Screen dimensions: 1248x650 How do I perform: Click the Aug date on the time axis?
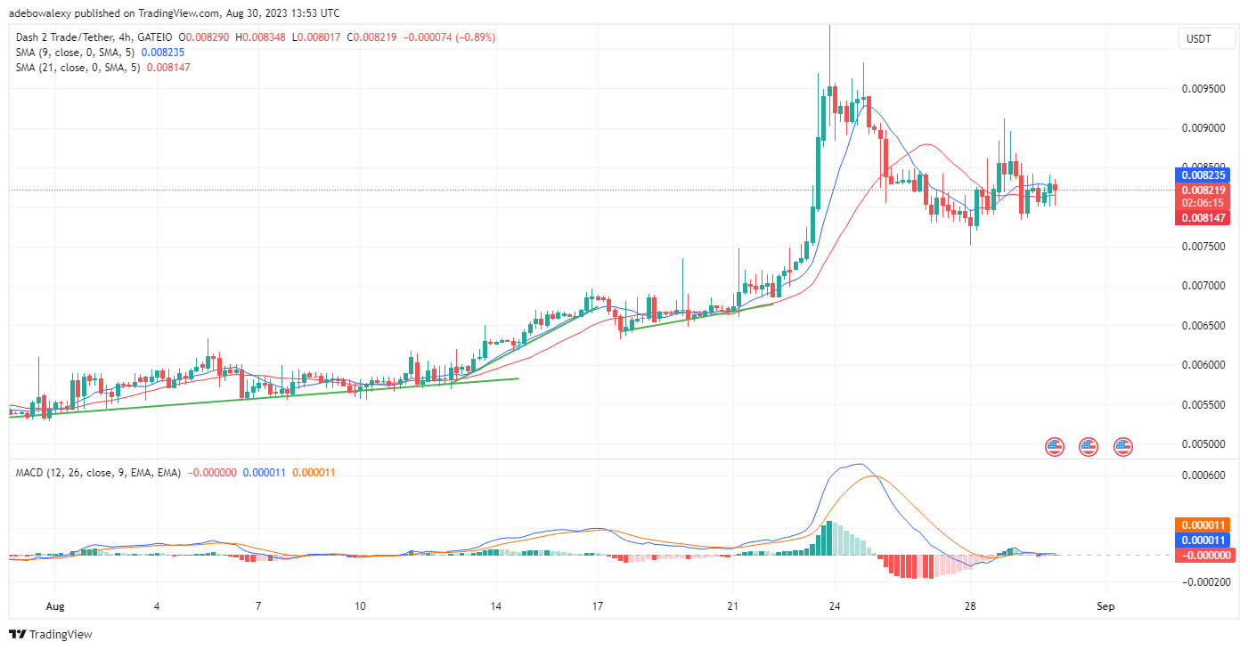pos(54,605)
